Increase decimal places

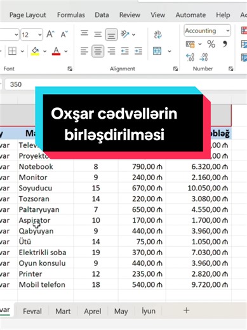coord(190,57)
